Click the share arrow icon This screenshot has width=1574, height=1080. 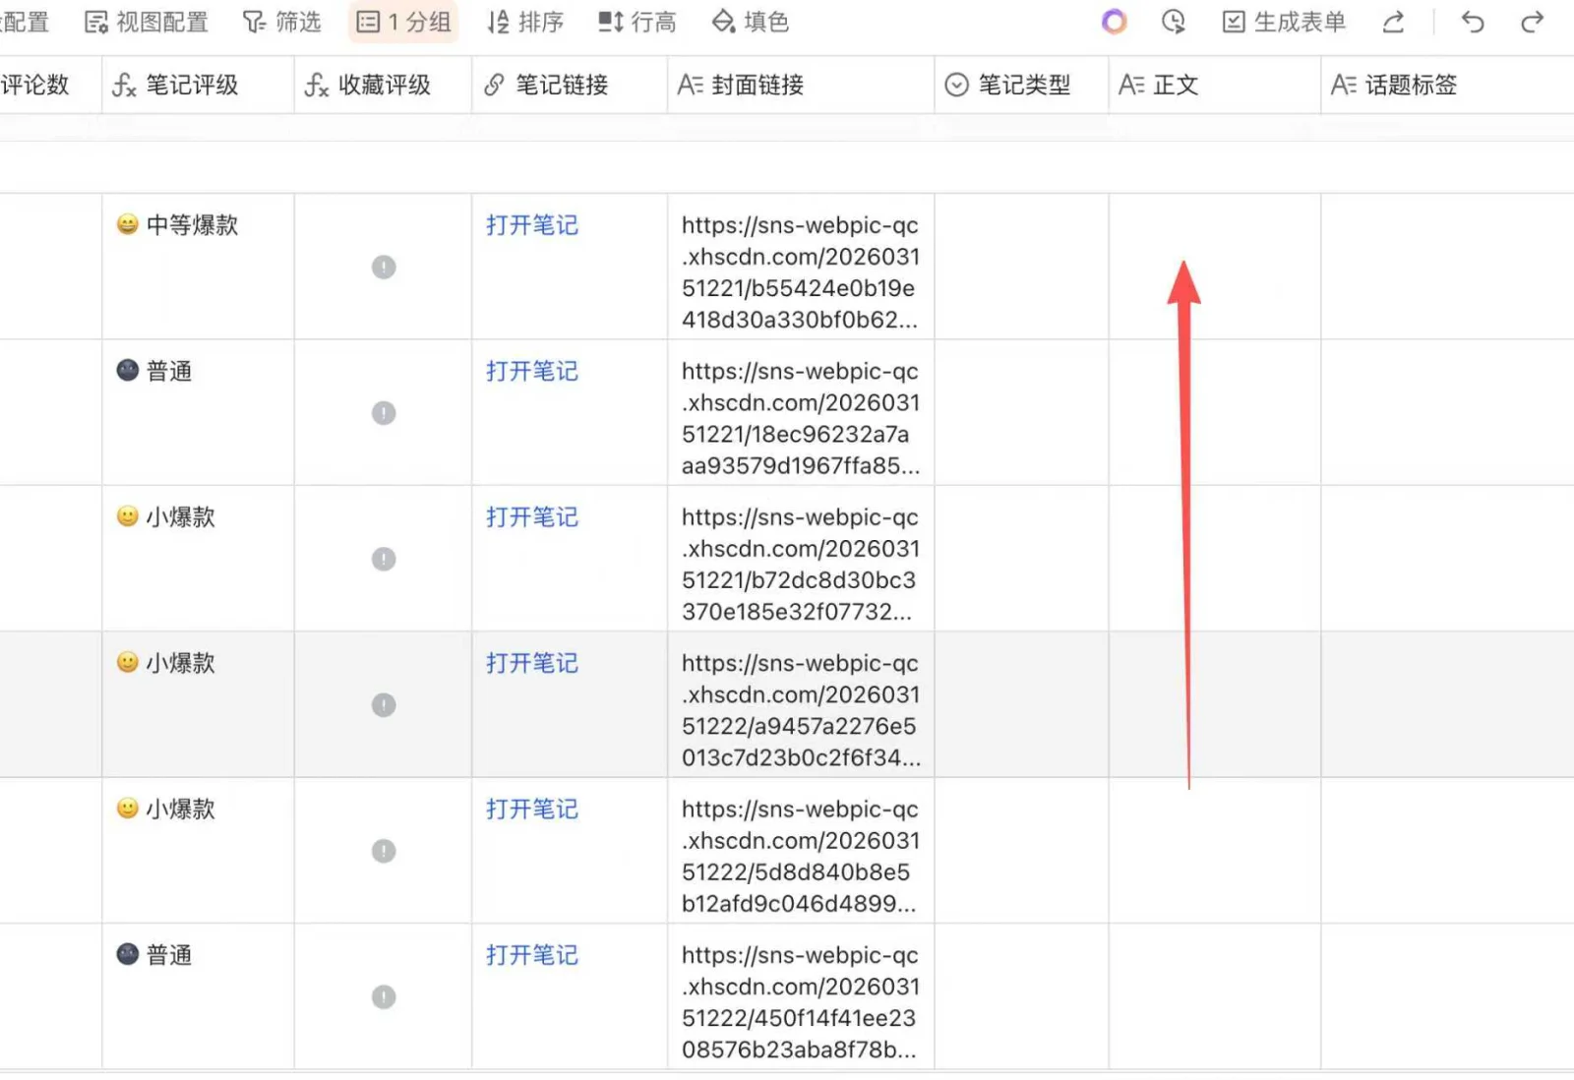point(1393,22)
